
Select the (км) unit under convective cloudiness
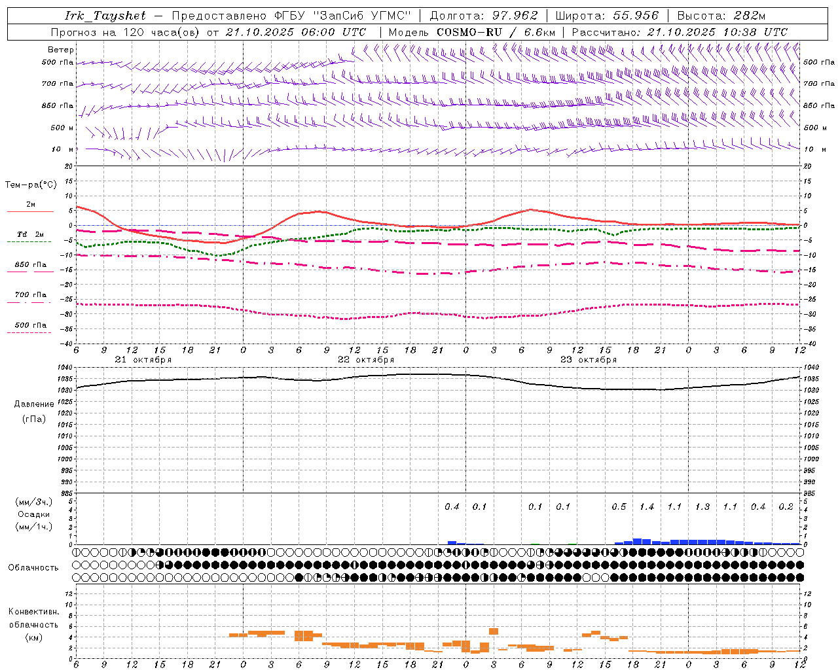tap(33, 637)
